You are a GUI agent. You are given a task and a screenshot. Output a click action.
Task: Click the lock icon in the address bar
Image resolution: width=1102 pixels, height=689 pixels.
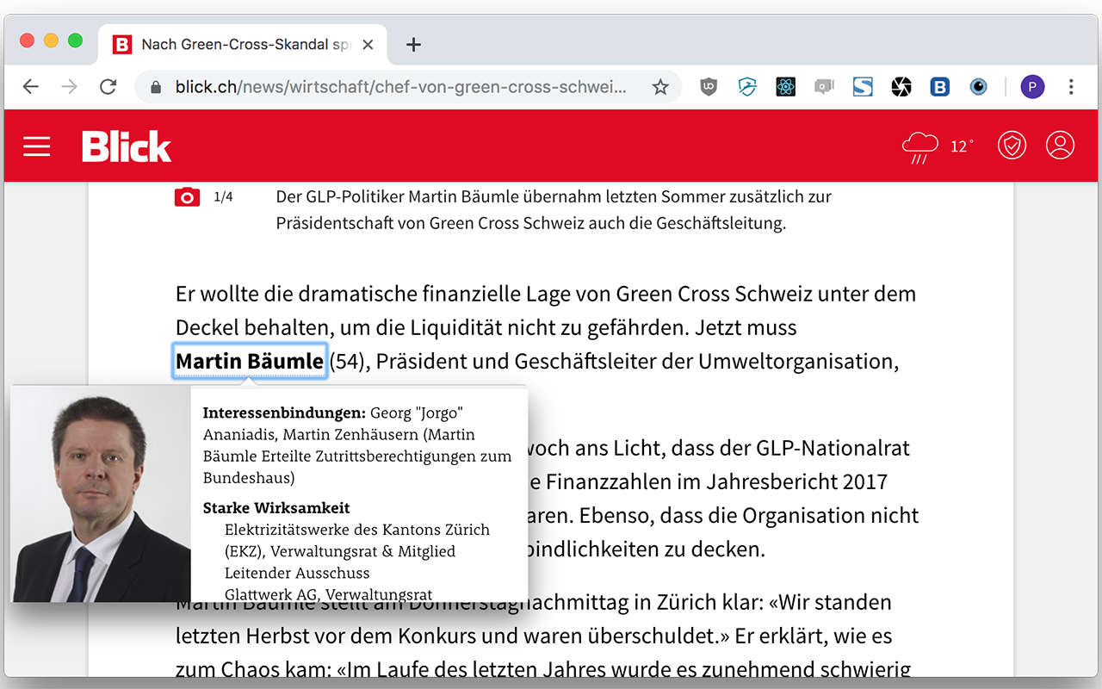coord(156,87)
